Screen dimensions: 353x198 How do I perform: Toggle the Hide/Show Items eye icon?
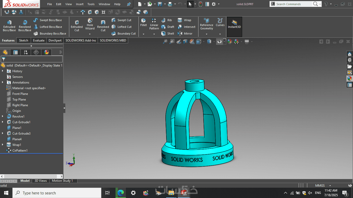[219, 42]
